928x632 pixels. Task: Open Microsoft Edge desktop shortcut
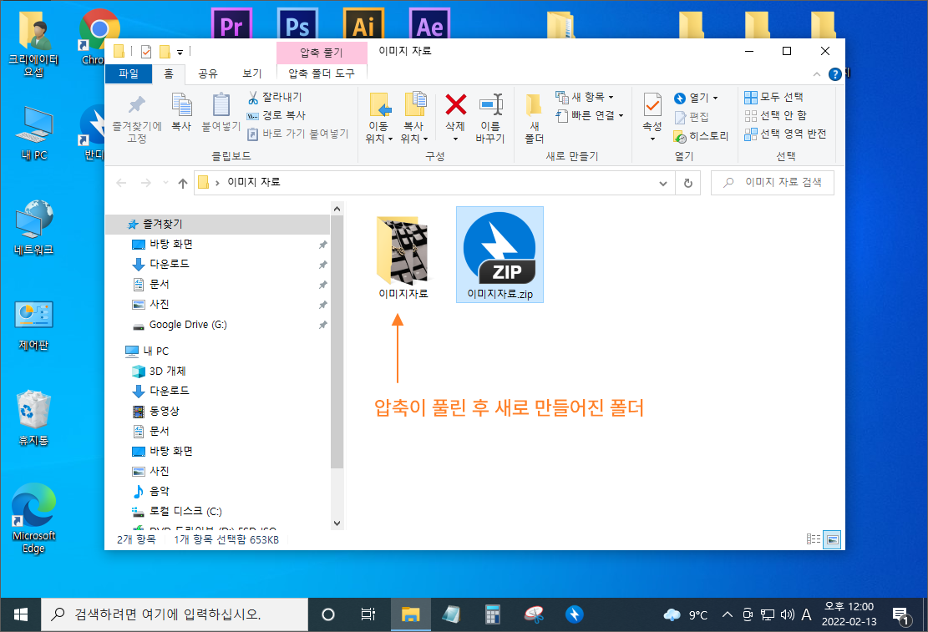coord(33,519)
